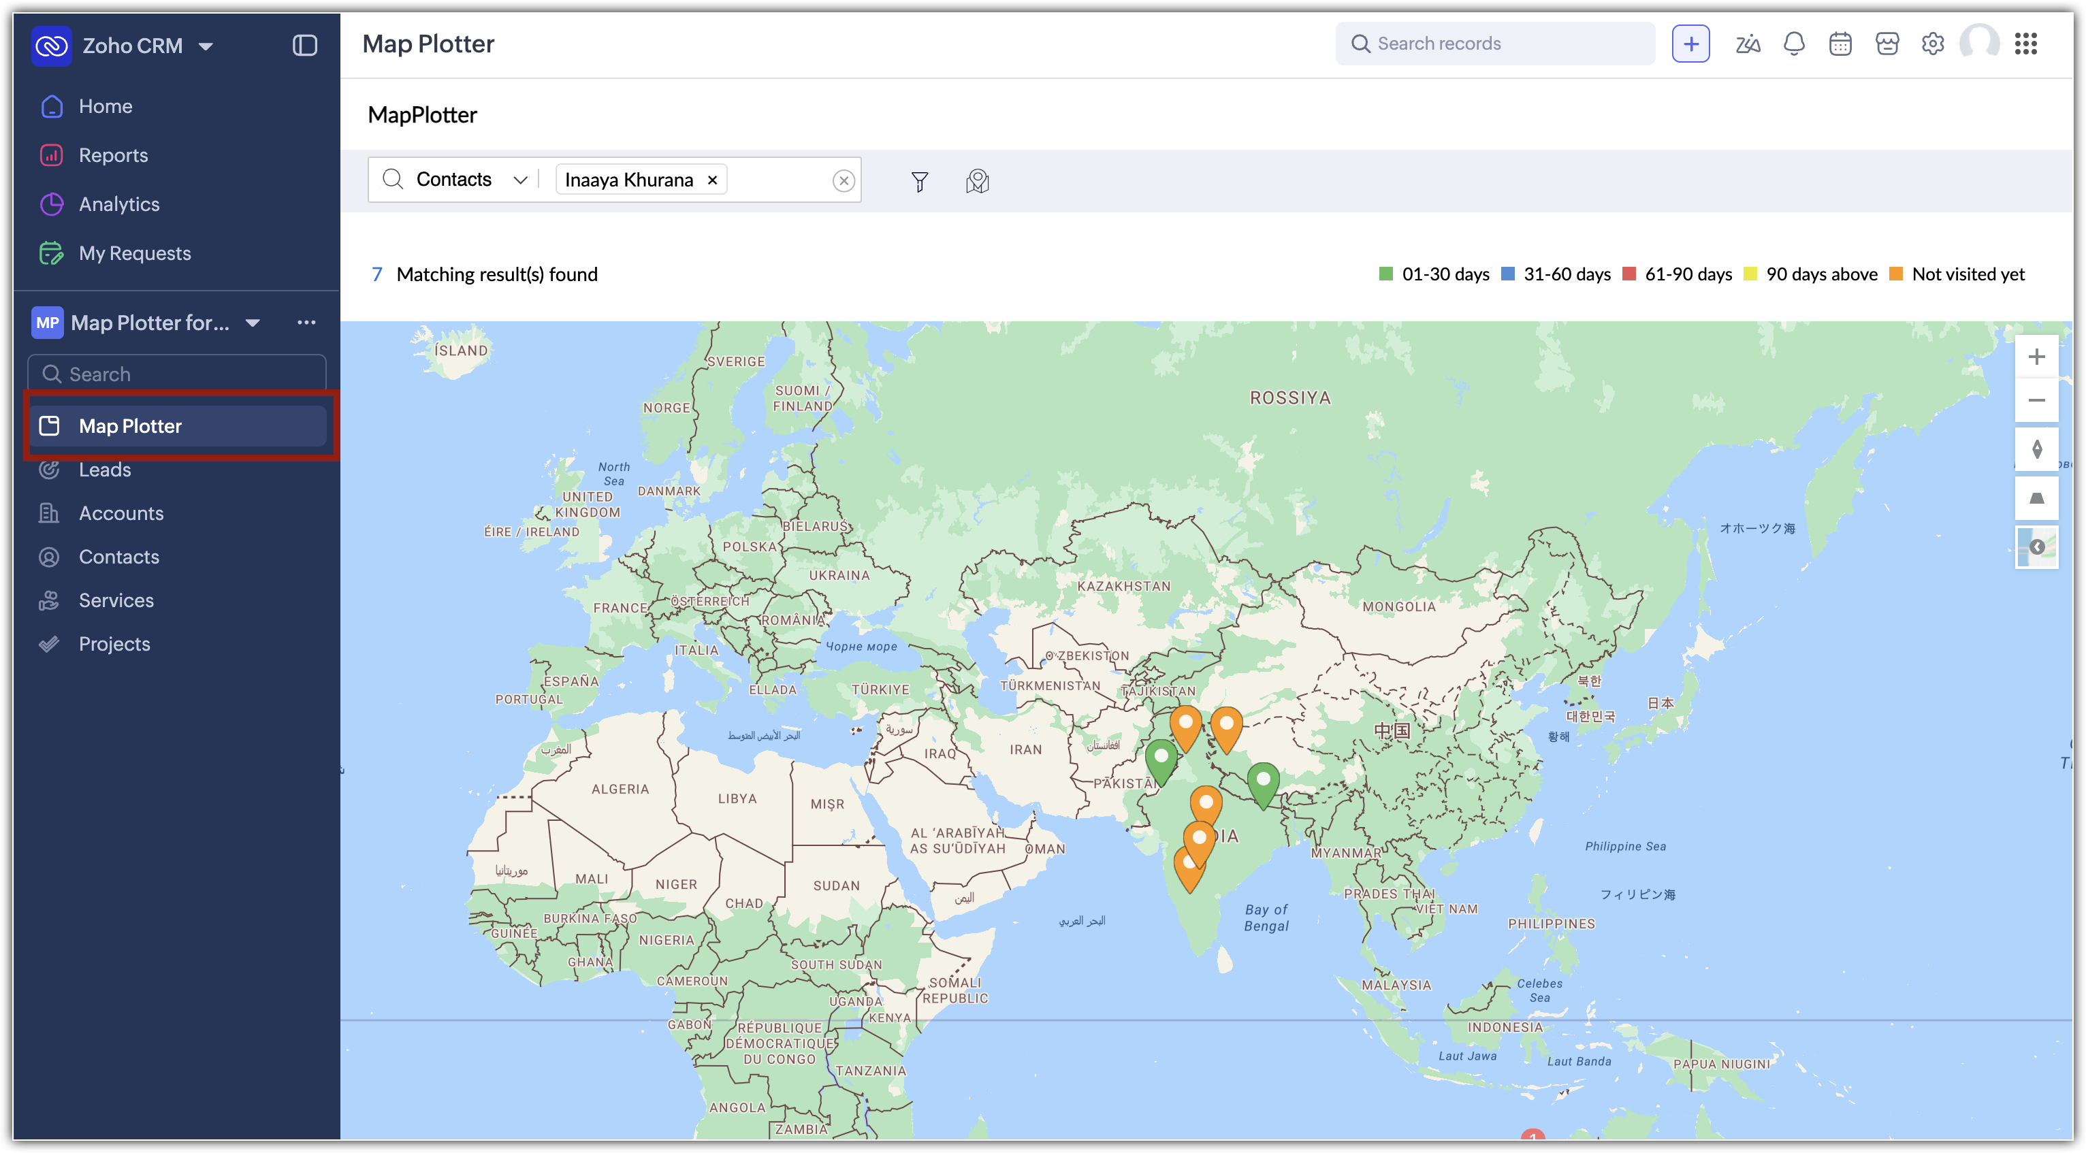This screenshot has width=2086, height=1153.
Task: Click the Projects checkmark icon
Action: click(50, 645)
